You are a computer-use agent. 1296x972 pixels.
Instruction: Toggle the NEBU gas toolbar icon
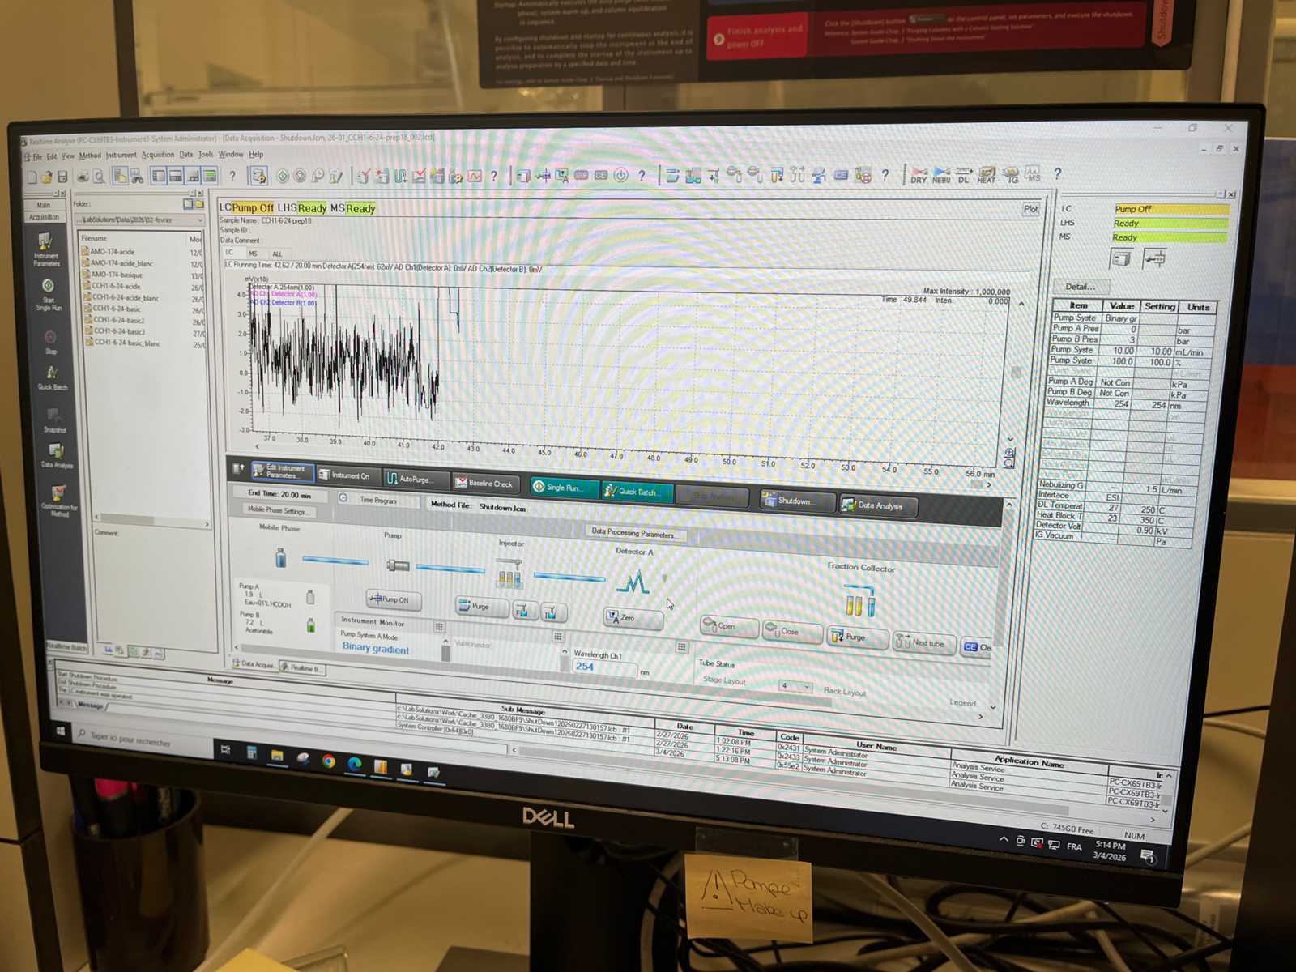tap(940, 175)
